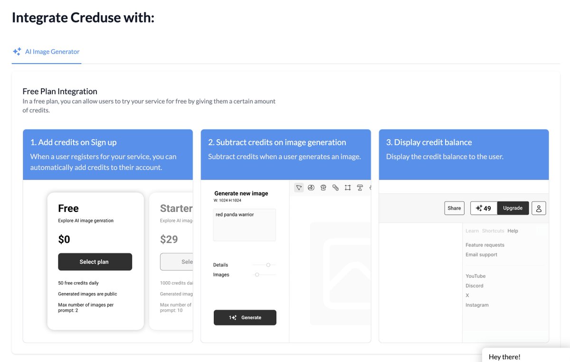The width and height of the screenshot is (570, 362).
Task: Adjust the Images slider
Action: 257,275
